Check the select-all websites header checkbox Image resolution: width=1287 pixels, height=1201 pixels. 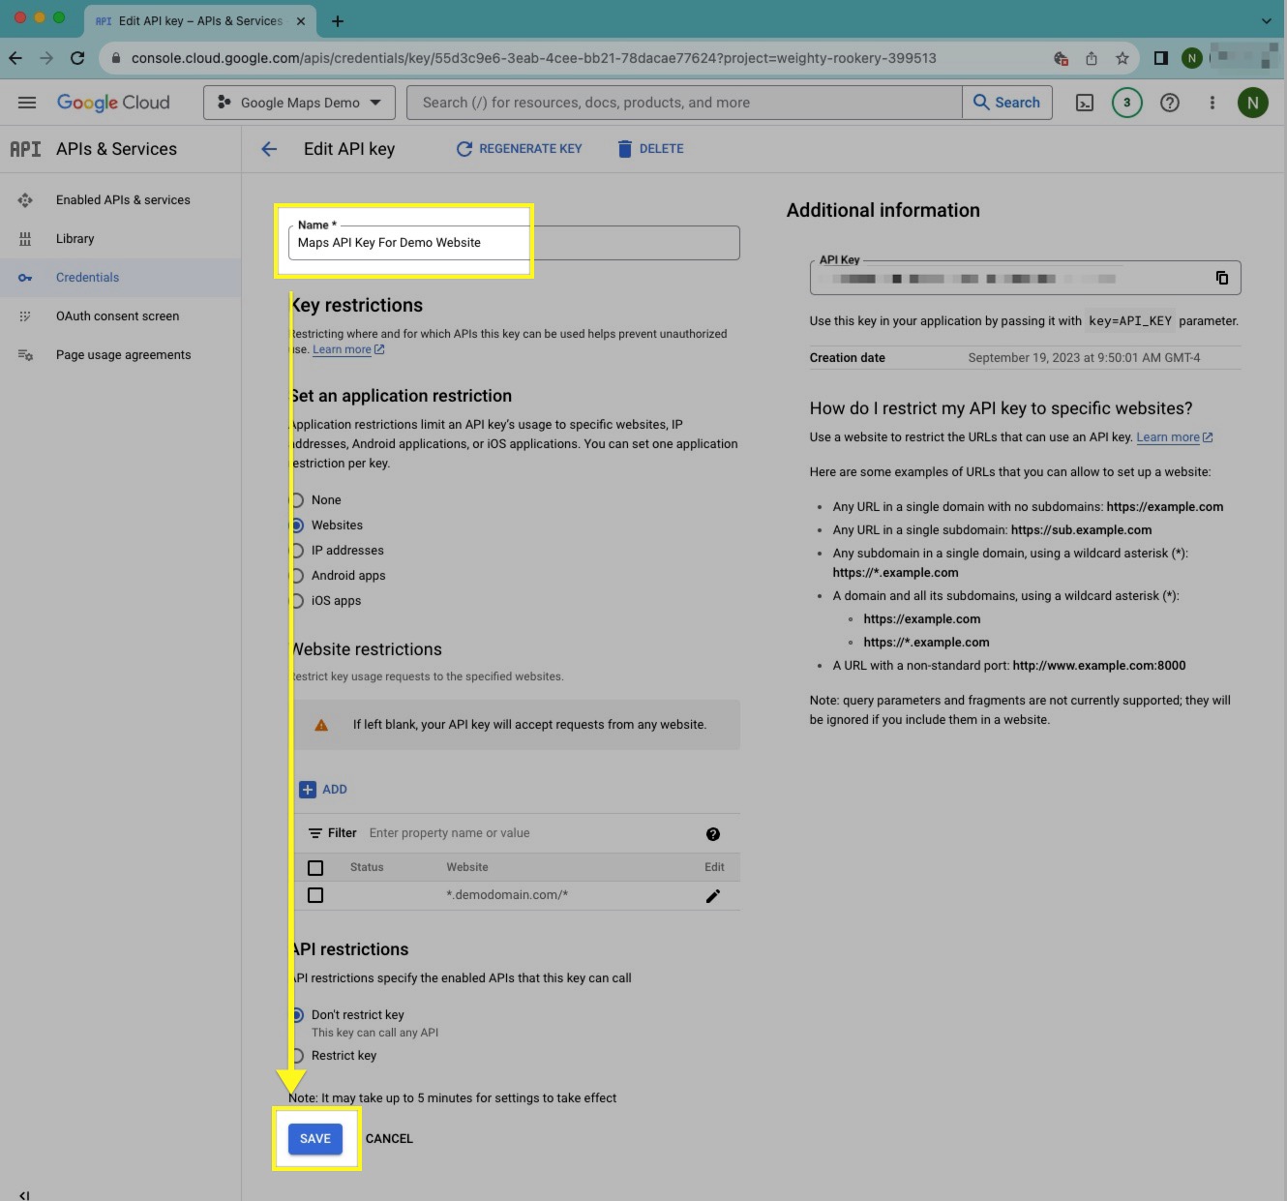click(x=315, y=868)
